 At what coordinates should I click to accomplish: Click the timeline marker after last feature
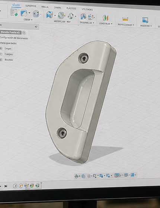click(41, 185)
